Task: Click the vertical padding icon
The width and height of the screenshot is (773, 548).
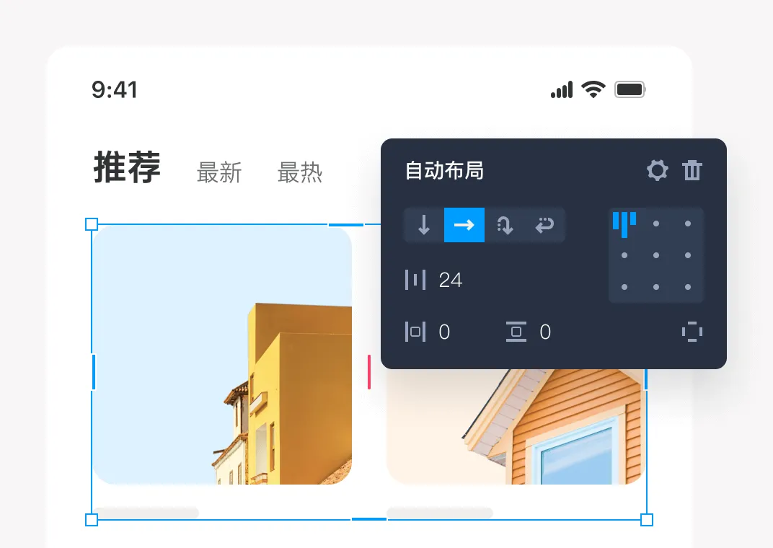Action: pos(516,332)
